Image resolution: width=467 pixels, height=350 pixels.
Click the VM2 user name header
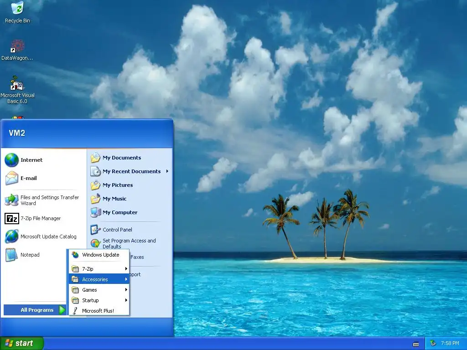[x=17, y=133]
